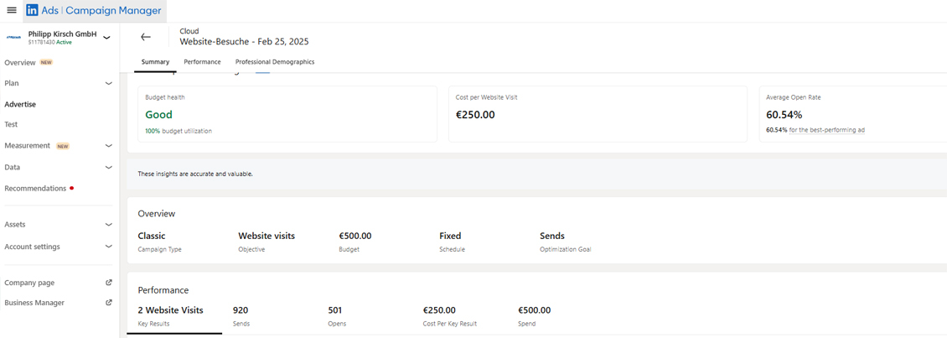
Task: Expand the Assets section chevron
Action: (108, 225)
